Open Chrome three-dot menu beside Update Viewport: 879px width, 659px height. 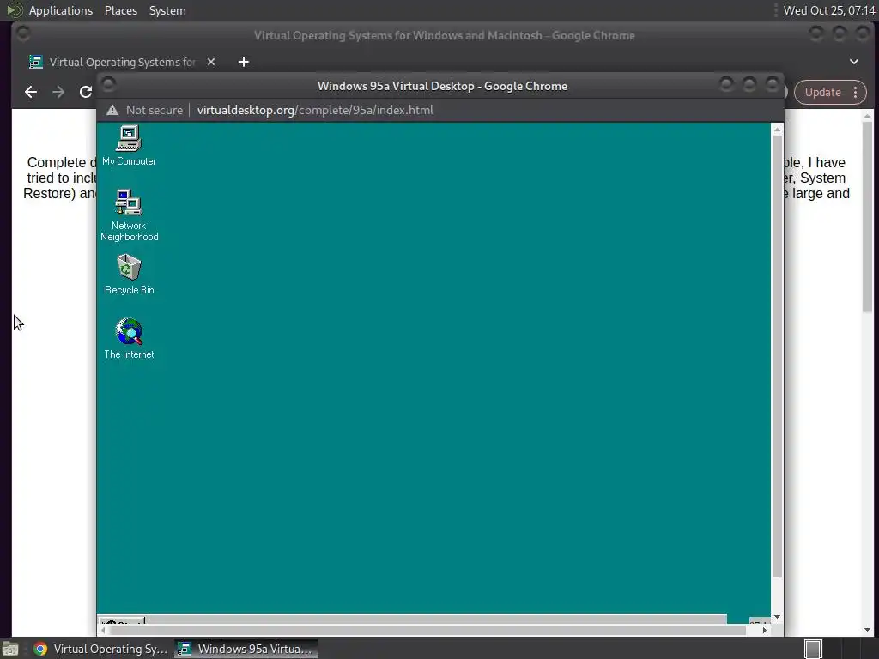click(856, 93)
